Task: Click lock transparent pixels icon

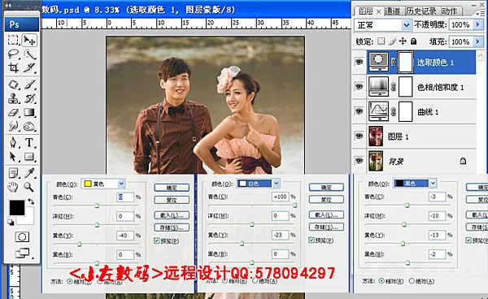Action: pyautogui.click(x=381, y=41)
